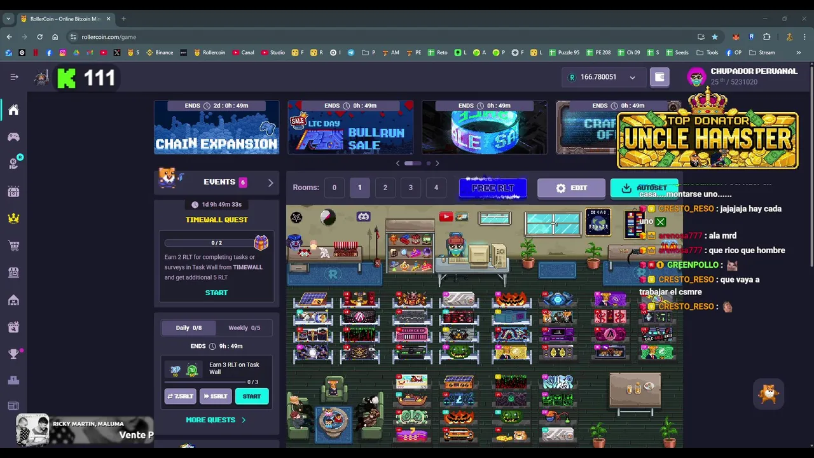Click the room EDIT button

(571, 188)
